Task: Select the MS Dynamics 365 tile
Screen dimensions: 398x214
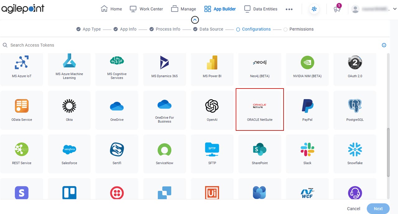Action: pyautogui.click(x=164, y=69)
